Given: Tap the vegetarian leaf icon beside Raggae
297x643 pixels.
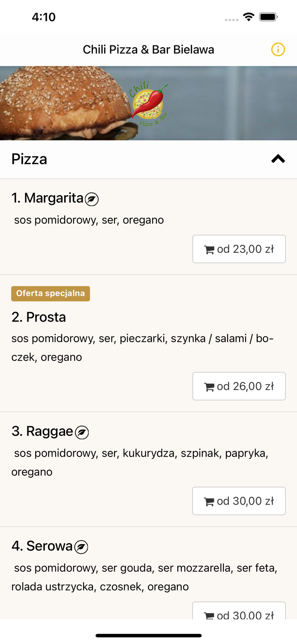Looking at the screenshot, I should (x=82, y=433).
